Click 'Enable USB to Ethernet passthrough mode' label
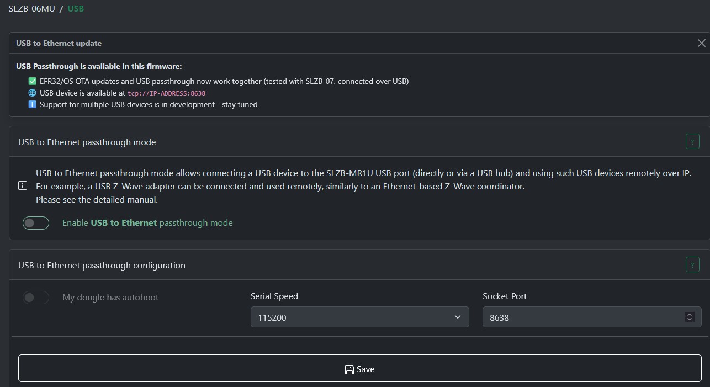Viewport: 710px width, 387px height. 147,223
